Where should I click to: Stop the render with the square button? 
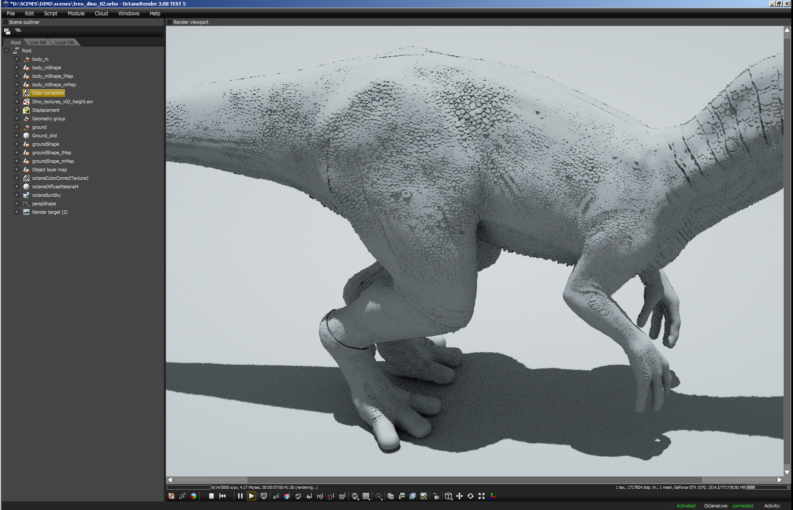tap(211, 496)
